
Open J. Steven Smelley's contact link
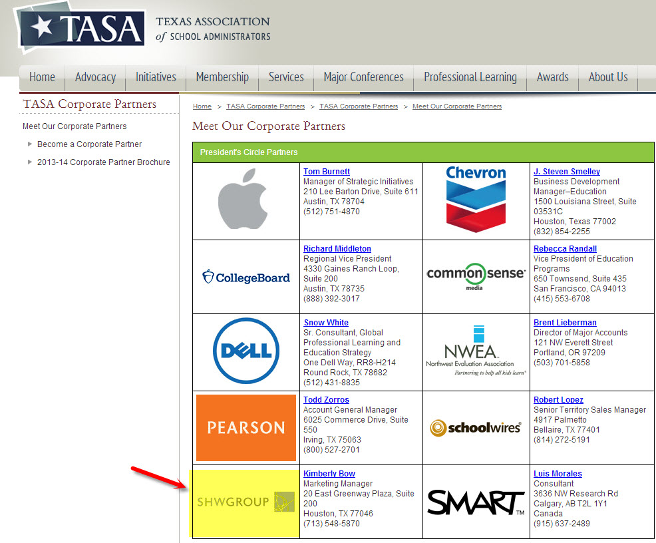click(567, 172)
